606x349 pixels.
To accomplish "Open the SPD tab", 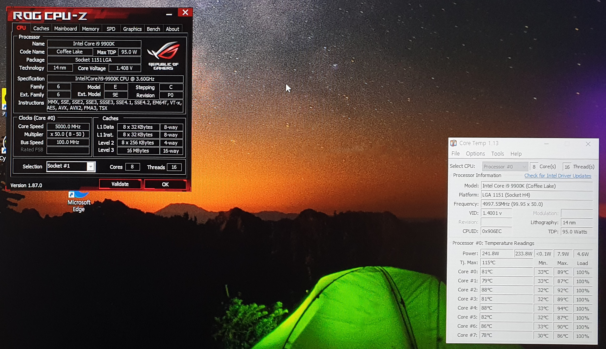I will [x=111, y=29].
